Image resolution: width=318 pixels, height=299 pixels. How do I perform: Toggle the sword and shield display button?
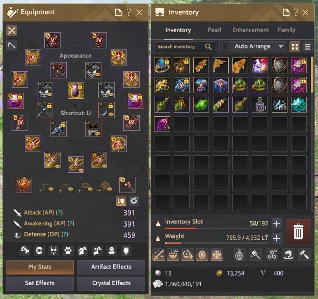pyautogui.click(x=121, y=201)
